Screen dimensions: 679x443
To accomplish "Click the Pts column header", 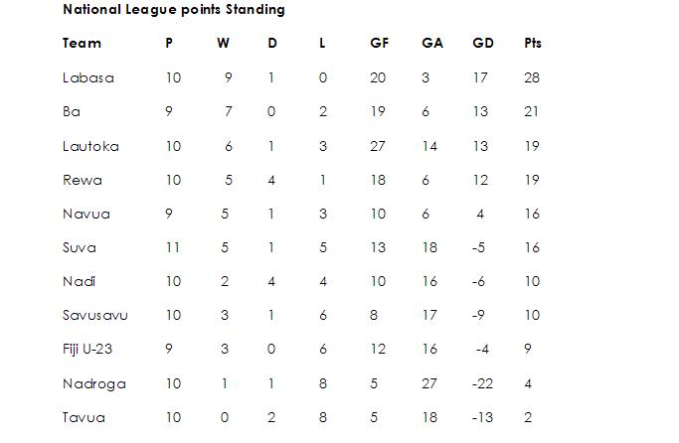I will [x=533, y=43].
